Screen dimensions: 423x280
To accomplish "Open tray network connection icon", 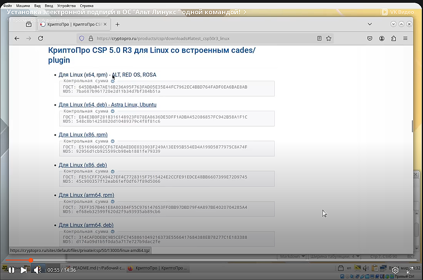I will click(x=383, y=268).
